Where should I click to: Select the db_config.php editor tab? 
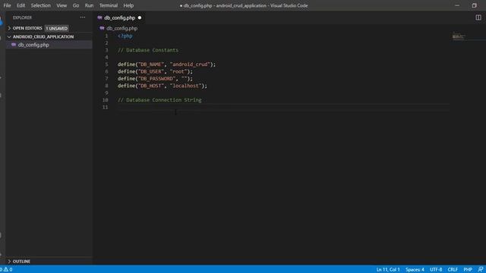119,18
